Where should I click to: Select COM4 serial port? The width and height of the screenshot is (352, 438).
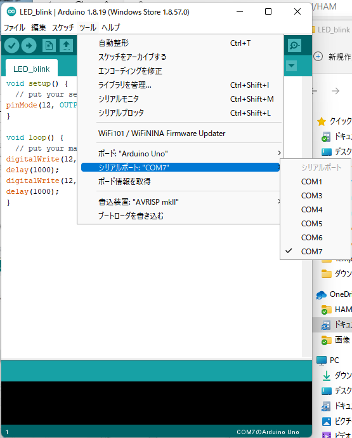coord(315,210)
